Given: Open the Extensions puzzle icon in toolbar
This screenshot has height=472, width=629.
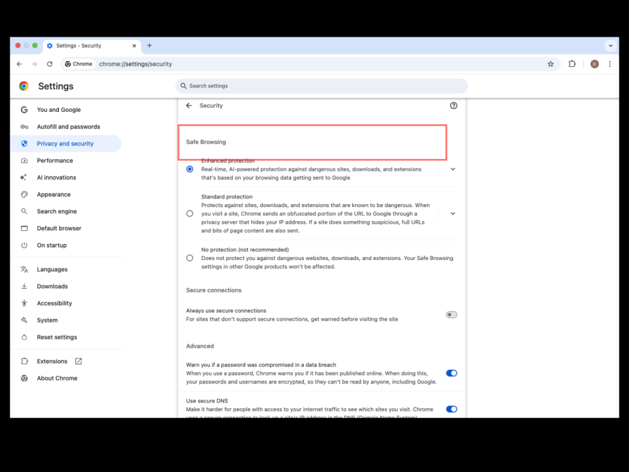Looking at the screenshot, I should click(x=572, y=64).
